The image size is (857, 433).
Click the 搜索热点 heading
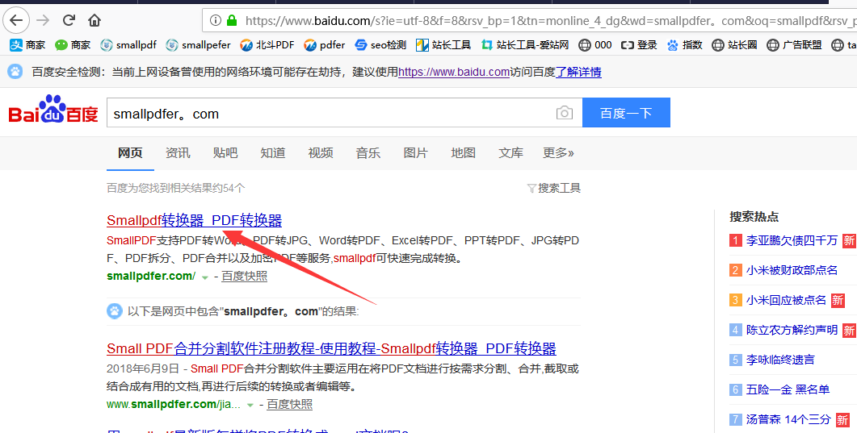click(754, 216)
